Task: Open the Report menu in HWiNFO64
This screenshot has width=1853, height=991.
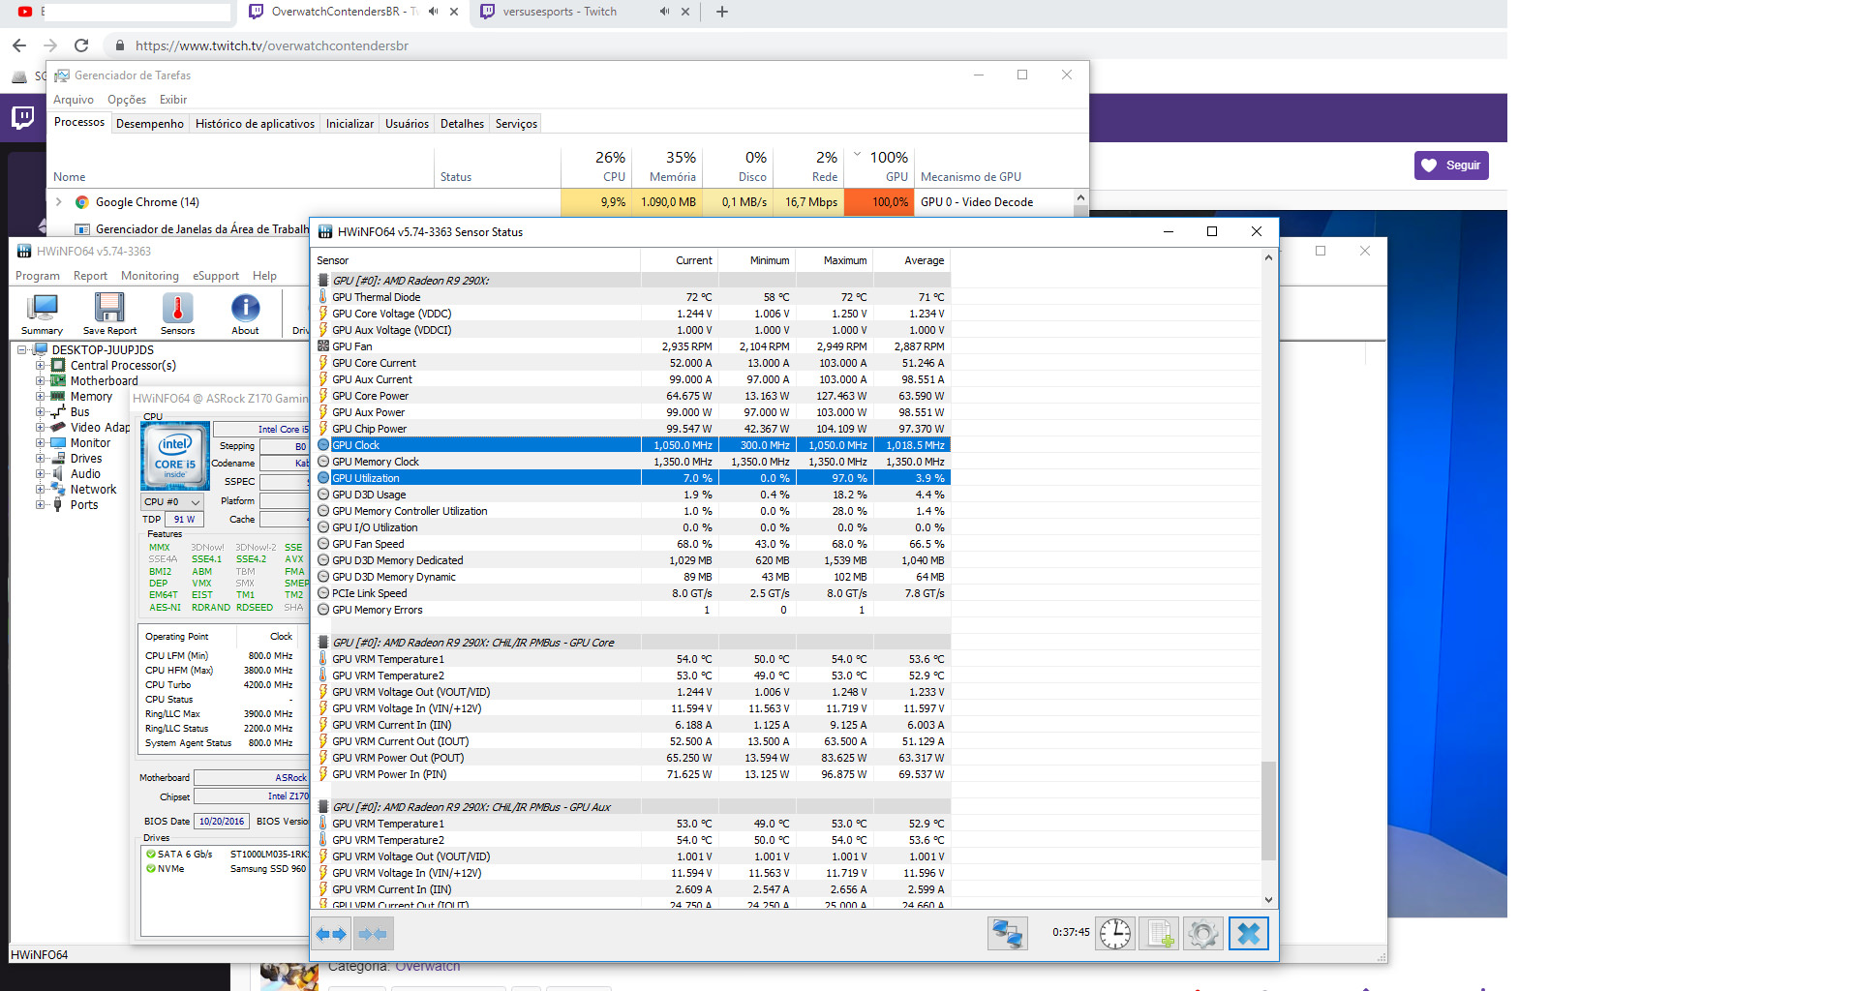Action: point(90,276)
